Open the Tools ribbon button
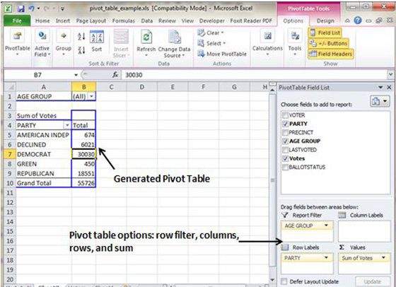396x287 pixels. click(295, 43)
